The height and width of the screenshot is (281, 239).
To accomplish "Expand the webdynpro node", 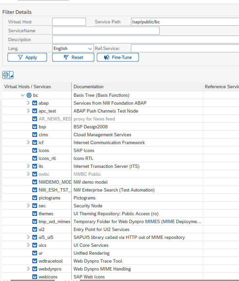I will 28,268.
